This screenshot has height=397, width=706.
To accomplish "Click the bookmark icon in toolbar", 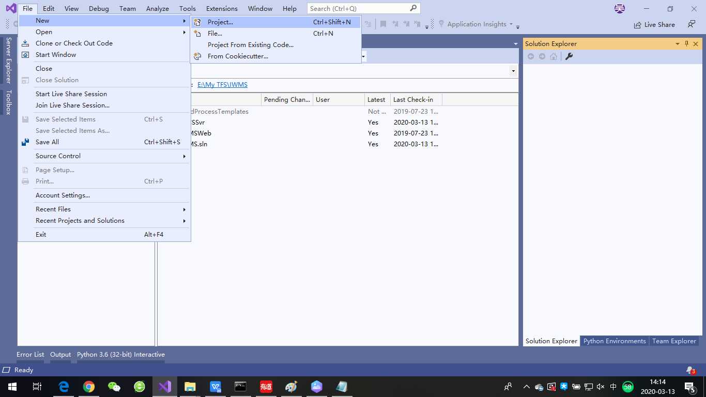I will click(383, 24).
